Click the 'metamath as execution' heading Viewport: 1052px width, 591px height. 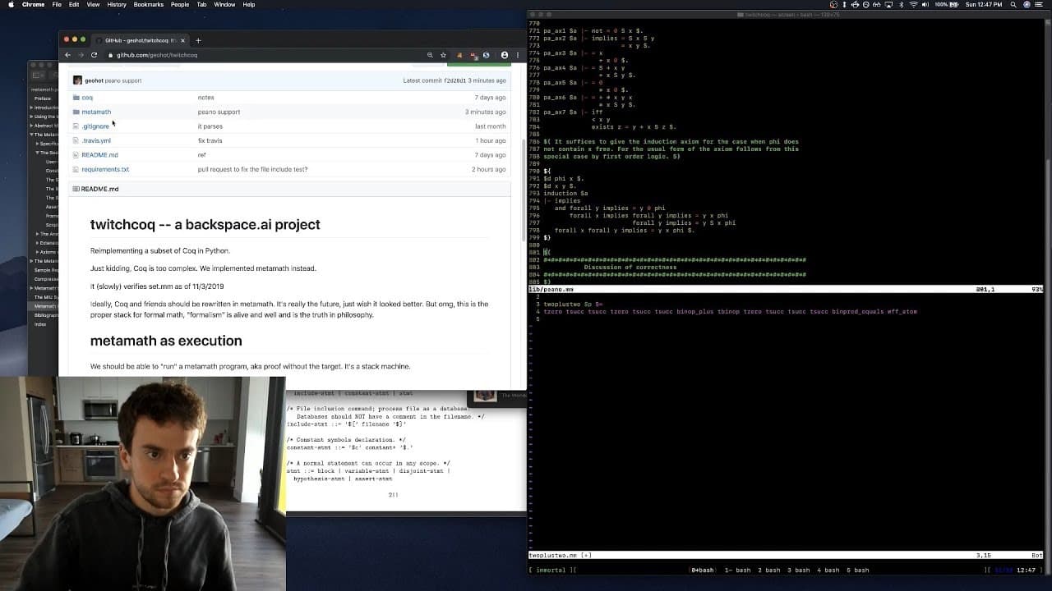click(x=166, y=341)
